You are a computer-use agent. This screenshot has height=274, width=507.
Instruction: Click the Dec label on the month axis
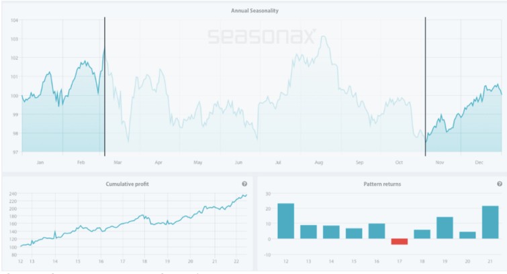coord(479,162)
